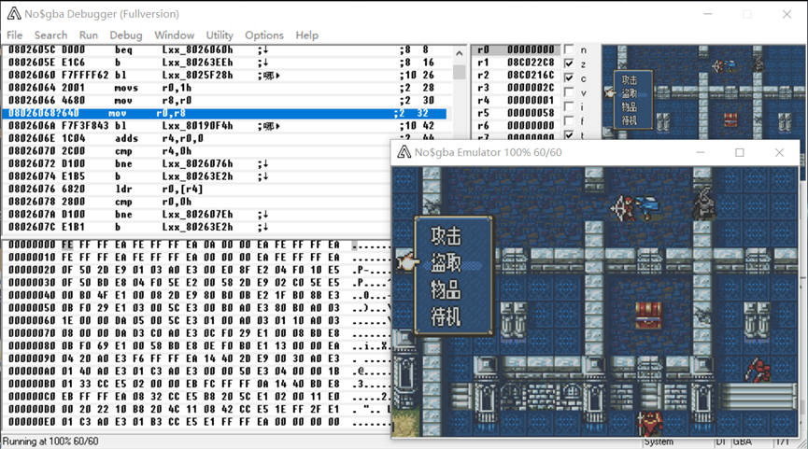Toggle the n flag checkbox

tap(569, 49)
